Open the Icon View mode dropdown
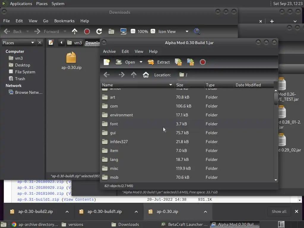Image resolution: width=304 pixels, height=228 pixels. tap(173, 31)
